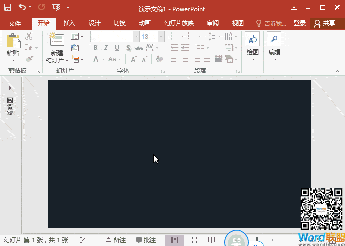345x246 pixels.
Task: Click the 备注 (Notes) status bar button
Action: (x=115, y=240)
